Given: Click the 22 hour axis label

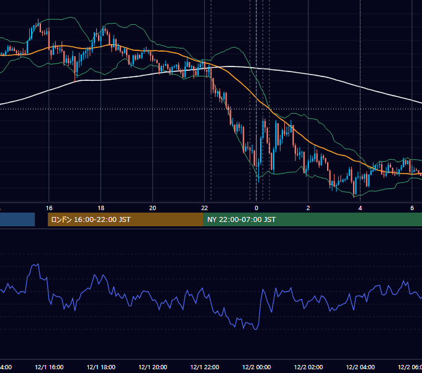Looking at the screenshot, I should pyautogui.click(x=205, y=208).
